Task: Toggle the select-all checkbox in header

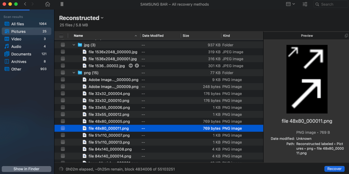Action: 61,36
